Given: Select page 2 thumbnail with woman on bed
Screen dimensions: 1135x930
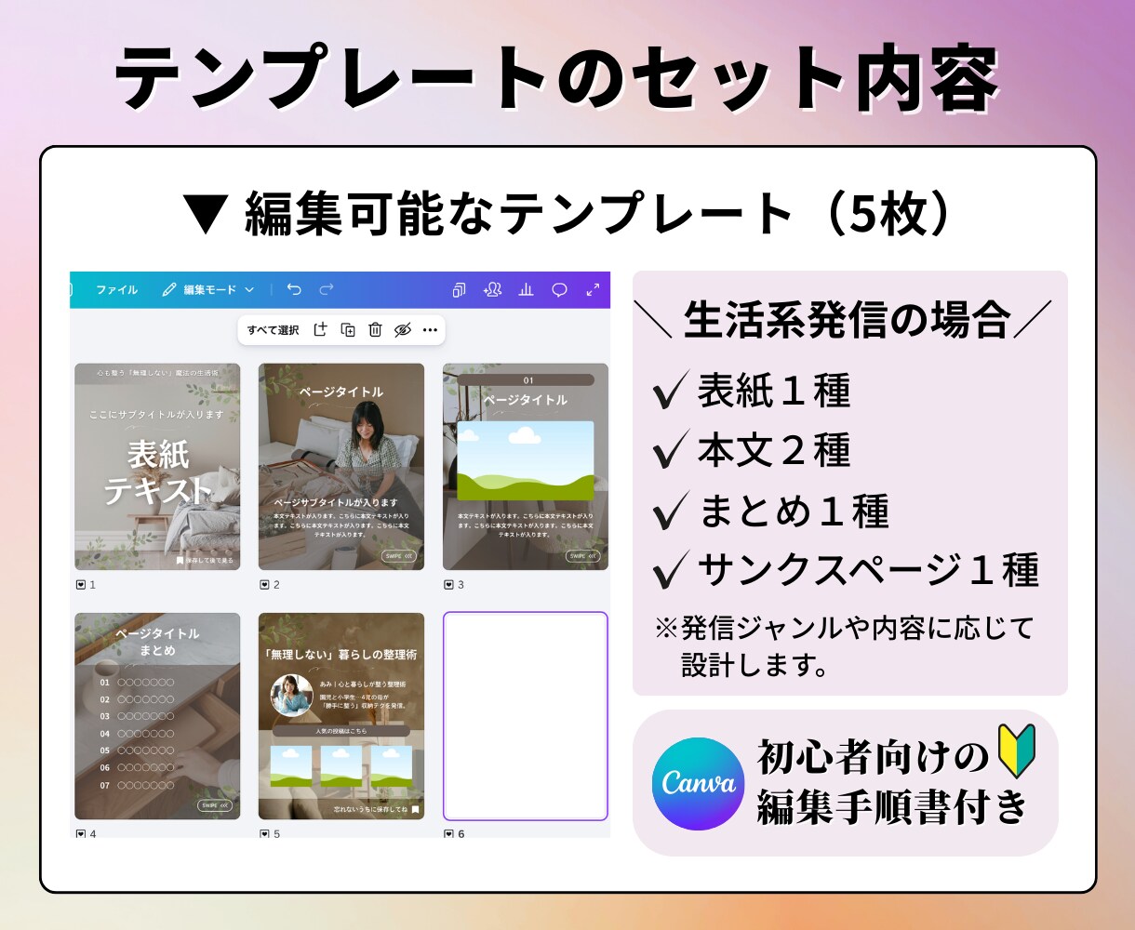Looking at the screenshot, I should pyautogui.click(x=341, y=467).
